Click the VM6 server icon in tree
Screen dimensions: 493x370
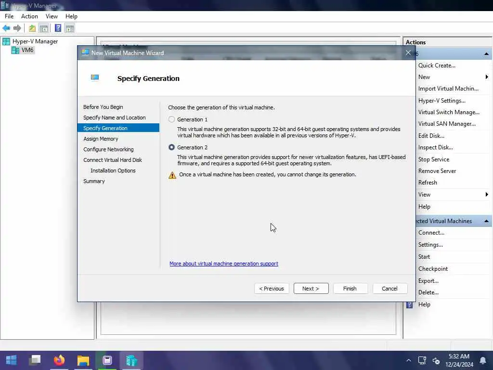[x=15, y=50]
